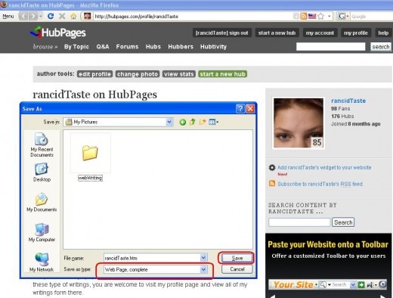Image resolution: width=393 pixels, height=298 pixels.
Task: Open the Hubbers navigation item
Action: pyautogui.click(x=181, y=47)
